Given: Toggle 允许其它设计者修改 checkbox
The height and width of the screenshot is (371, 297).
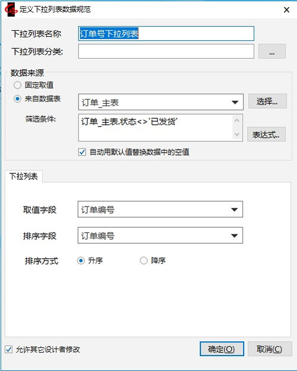Looking at the screenshot, I should tap(9, 349).
